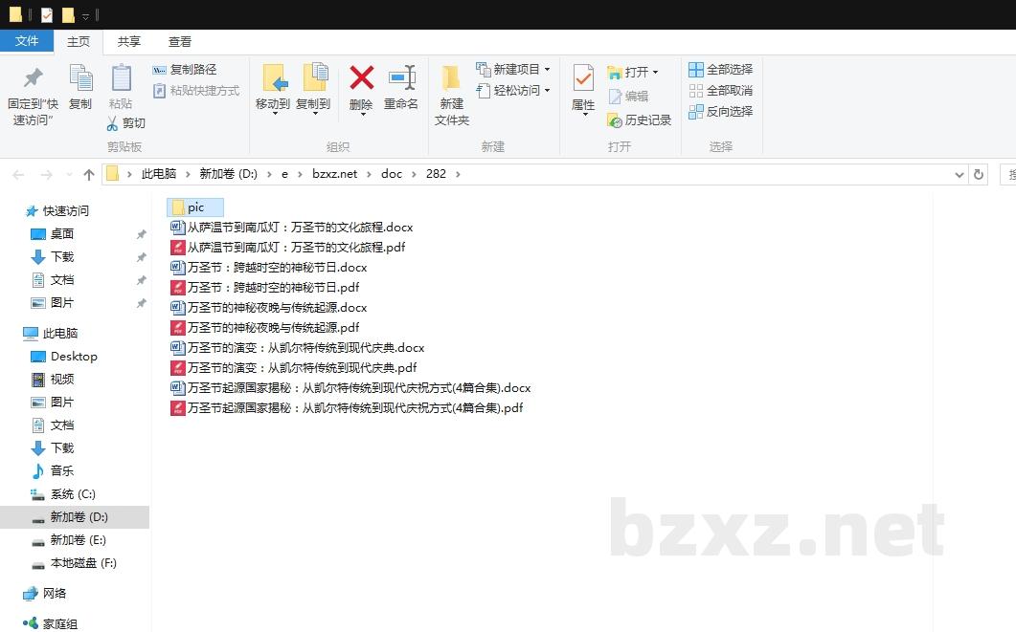Click New Folder icon

pos(451,78)
